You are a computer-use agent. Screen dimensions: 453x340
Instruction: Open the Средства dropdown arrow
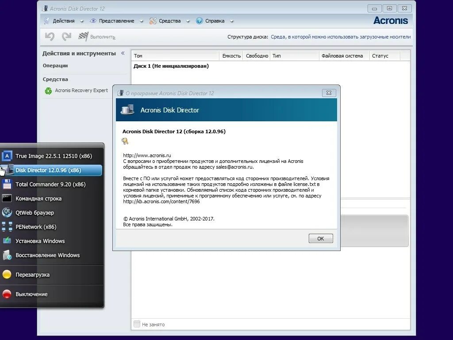point(188,21)
